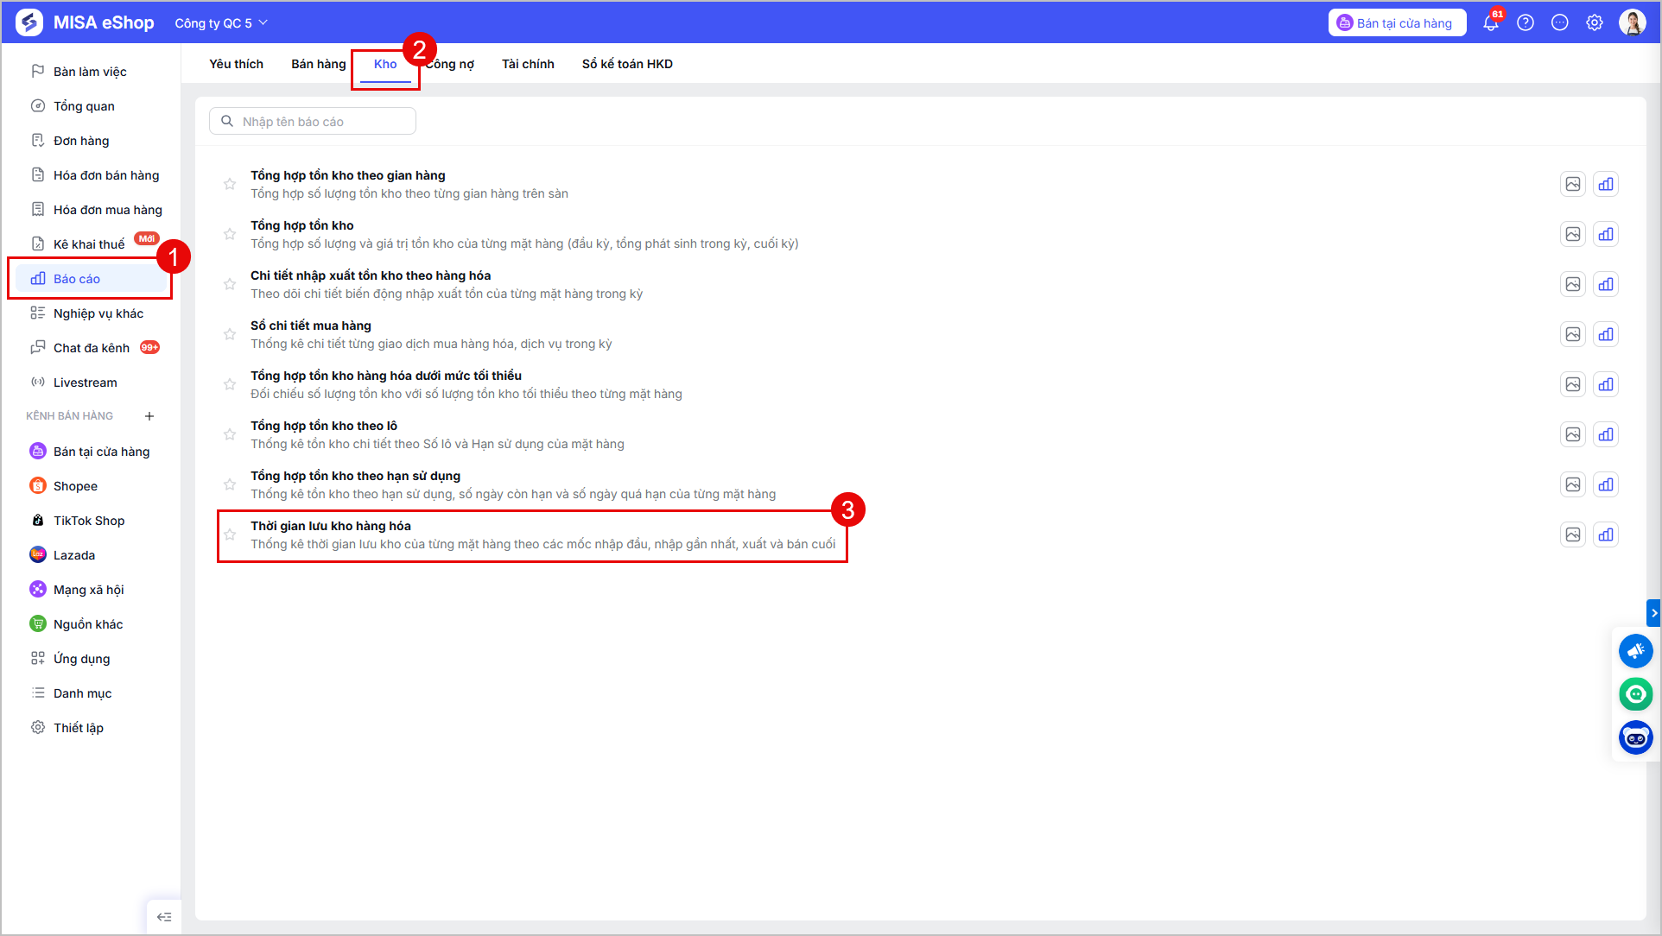Viewport: 1662px width, 936px height.
Task: Open Chi tiết nhập xuất tồn kho report
Action: (371, 275)
